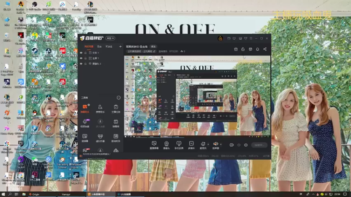Add a mobile screen-cast source
The width and height of the screenshot is (351, 197).
pos(179,145)
